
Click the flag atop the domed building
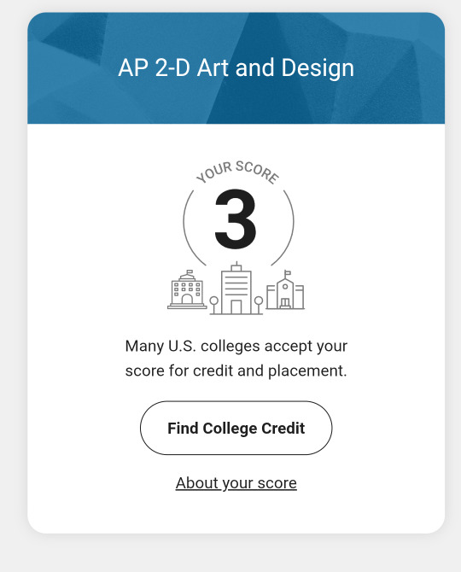(190, 272)
